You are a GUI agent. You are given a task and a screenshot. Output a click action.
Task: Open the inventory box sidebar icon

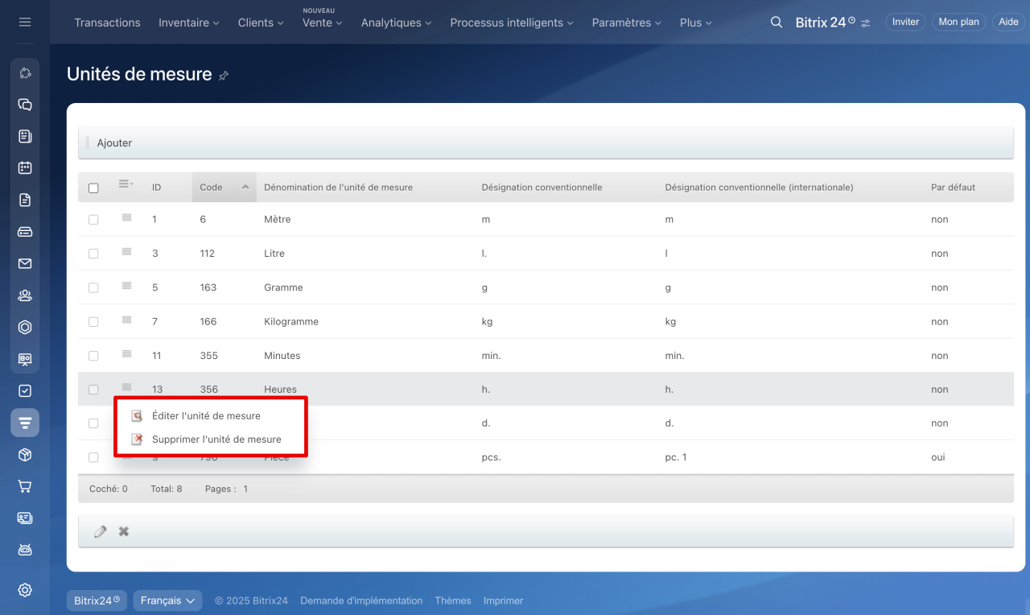[25, 455]
